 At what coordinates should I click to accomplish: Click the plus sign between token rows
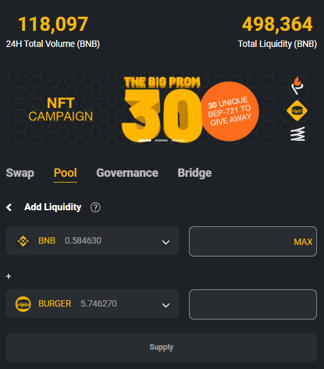pyautogui.click(x=8, y=276)
